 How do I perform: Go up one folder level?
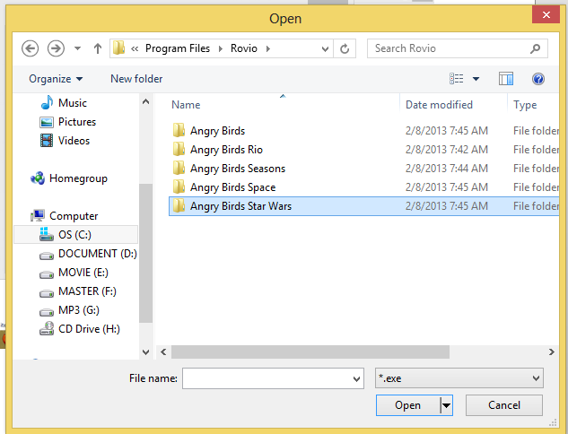(98, 48)
